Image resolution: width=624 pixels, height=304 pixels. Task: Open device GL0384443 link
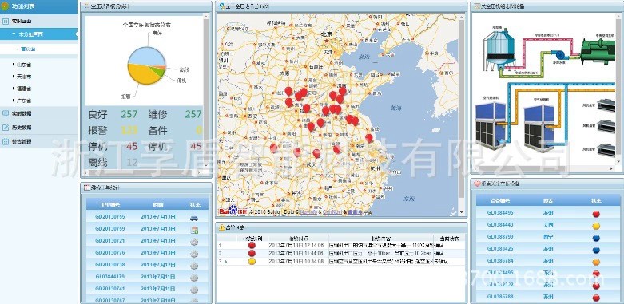500,225
